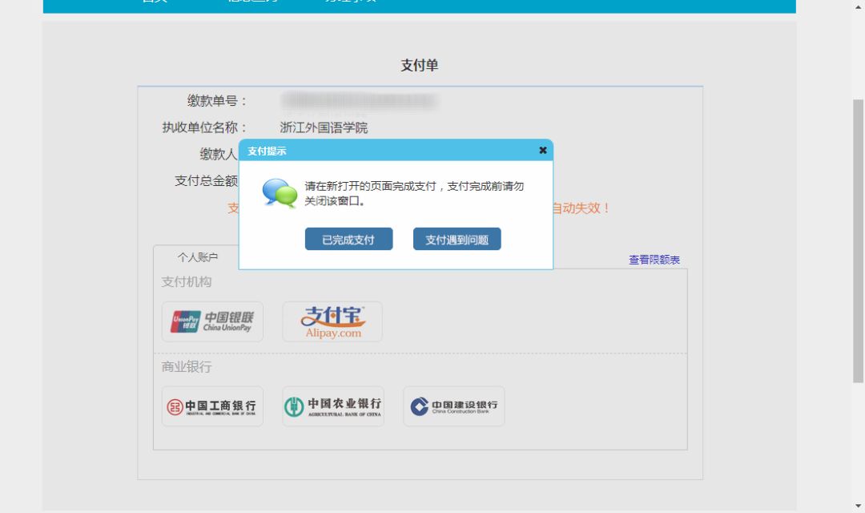The height and width of the screenshot is (513, 865).
Task: Choose 中国建设银行 China Construction Bank
Action: click(453, 406)
